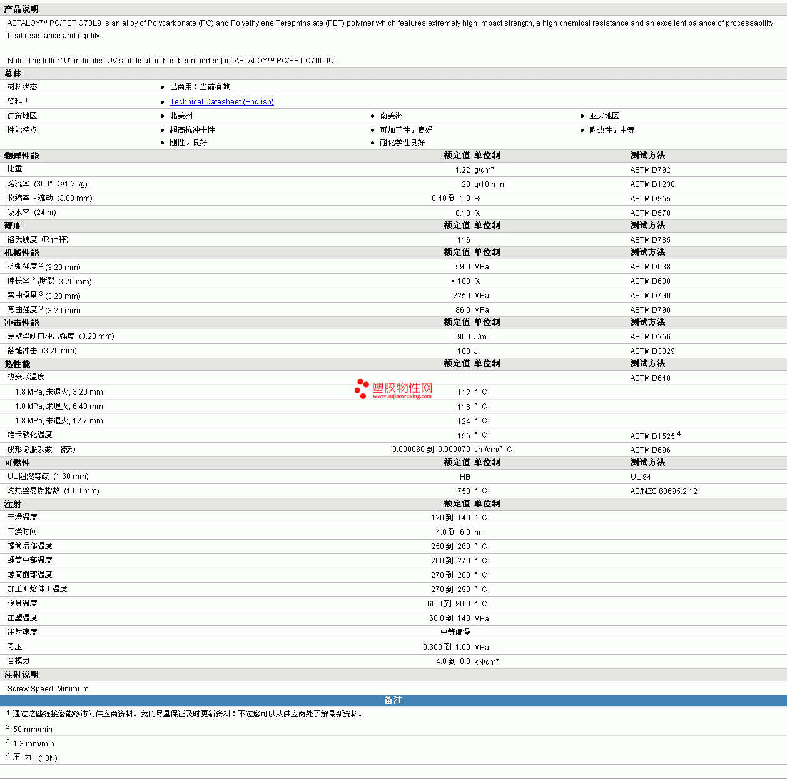This screenshot has width=787, height=779.
Task: Click the 维卡软化温度 label
Action: (x=30, y=435)
